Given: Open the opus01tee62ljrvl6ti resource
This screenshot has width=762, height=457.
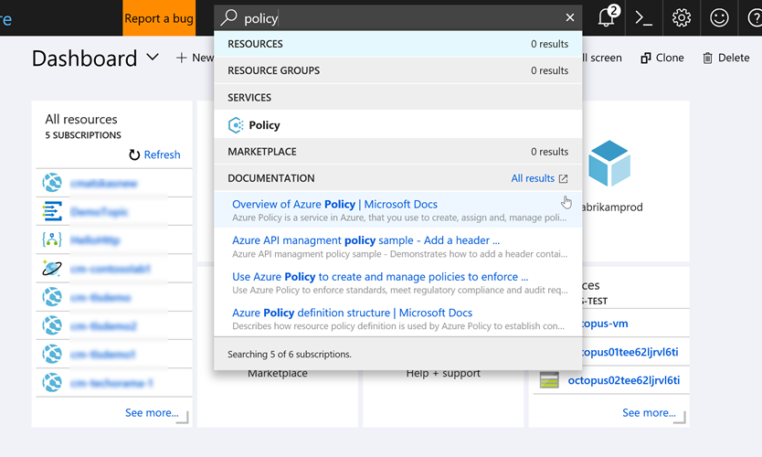Looking at the screenshot, I should (x=630, y=352).
